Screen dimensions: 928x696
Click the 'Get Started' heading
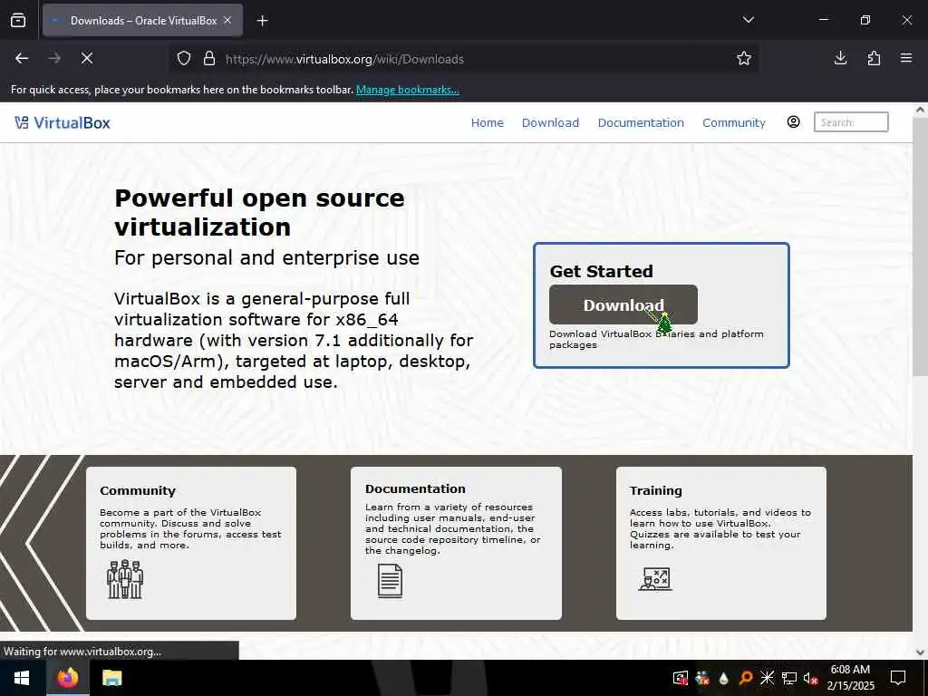pyautogui.click(x=602, y=271)
